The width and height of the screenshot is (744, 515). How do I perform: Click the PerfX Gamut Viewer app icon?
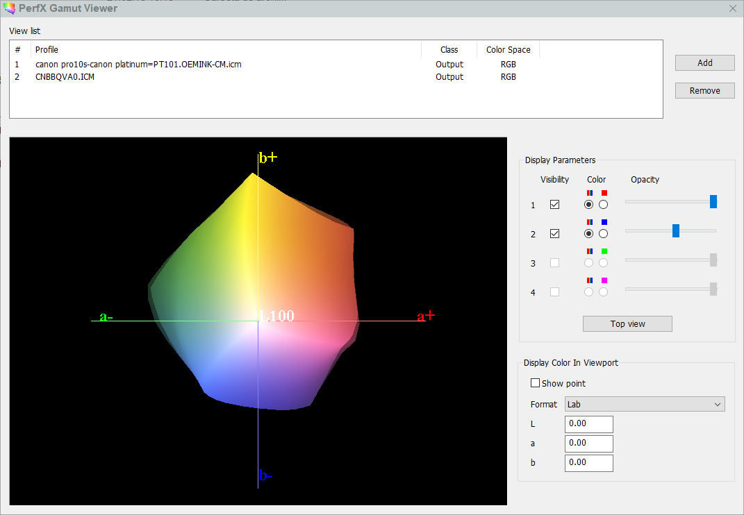coord(9,8)
